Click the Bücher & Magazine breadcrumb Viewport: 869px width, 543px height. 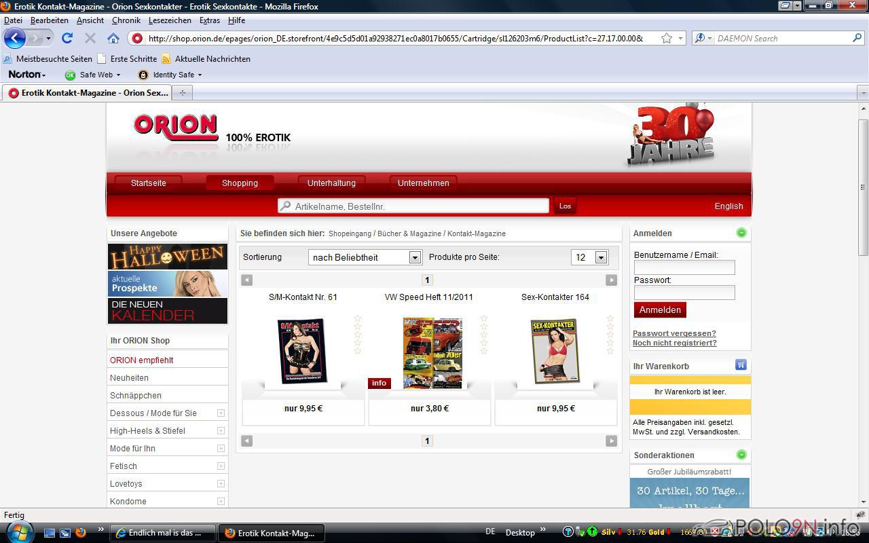click(x=409, y=233)
